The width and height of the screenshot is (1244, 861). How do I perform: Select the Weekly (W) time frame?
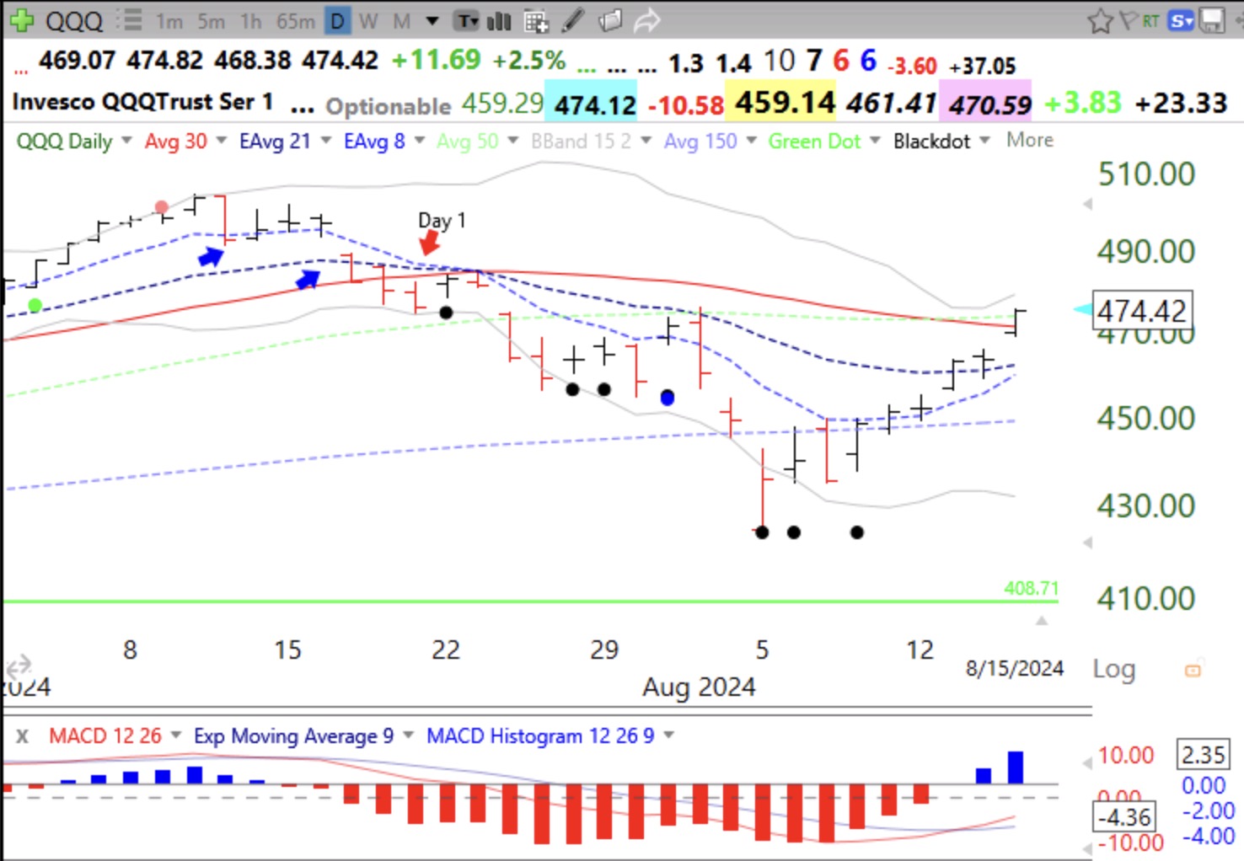368,21
